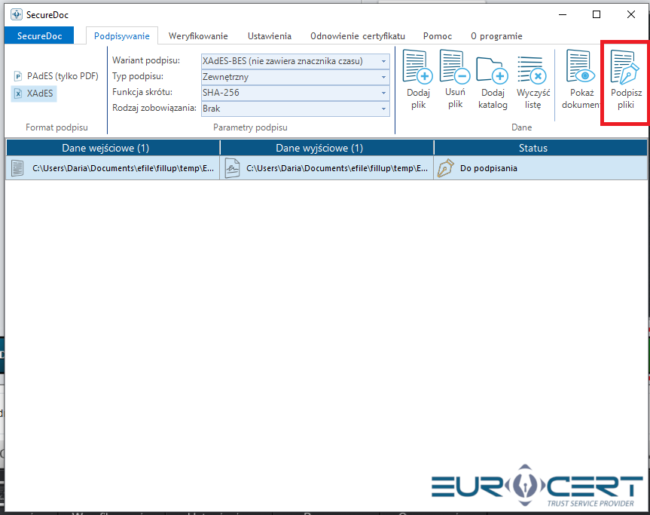The width and height of the screenshot is (650, 515).
Task: Select the PAdES (tylko PDF) format
Action: click(56, 76)
